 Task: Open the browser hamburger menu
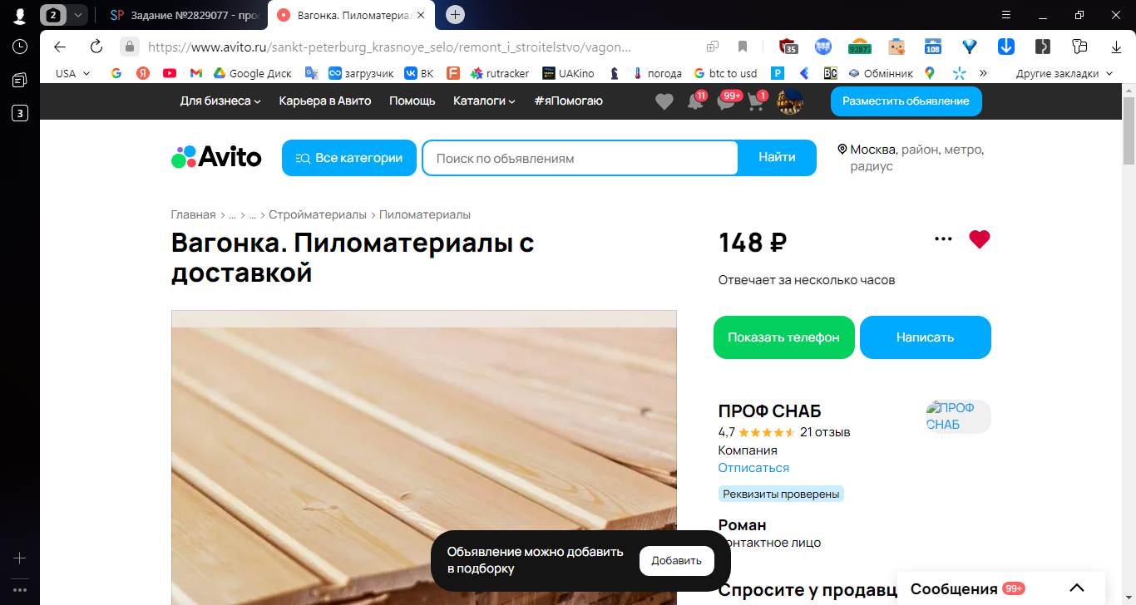pyautogui.click(x=1006, y=15)
